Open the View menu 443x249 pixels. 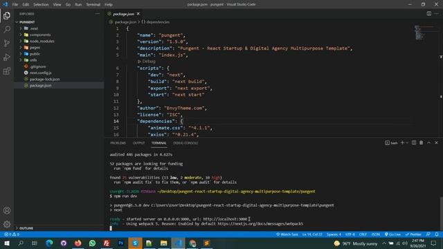57,5
